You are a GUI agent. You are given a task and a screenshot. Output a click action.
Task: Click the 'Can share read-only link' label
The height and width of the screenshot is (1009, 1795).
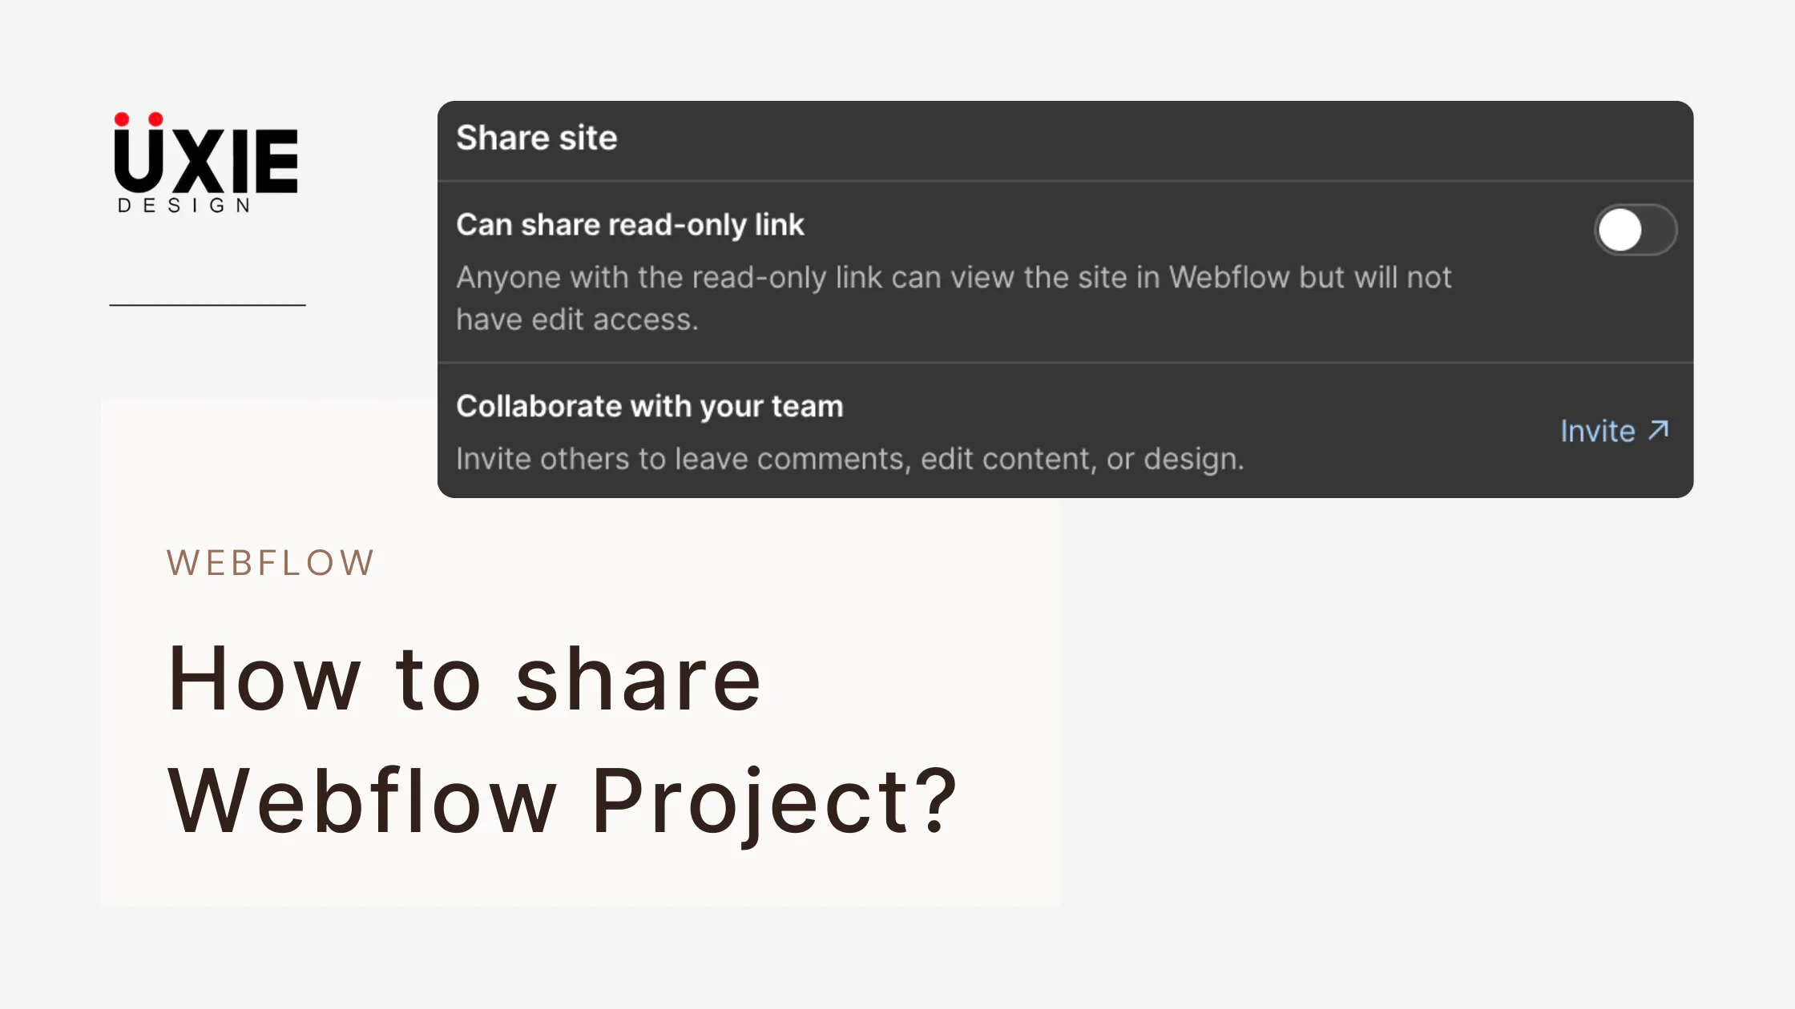point(630,225)
